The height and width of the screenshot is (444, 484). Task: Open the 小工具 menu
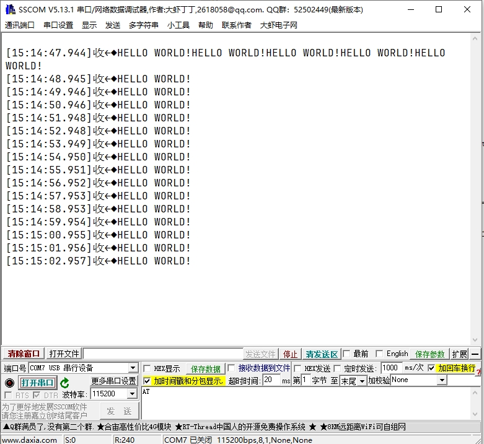pos(178,25)
